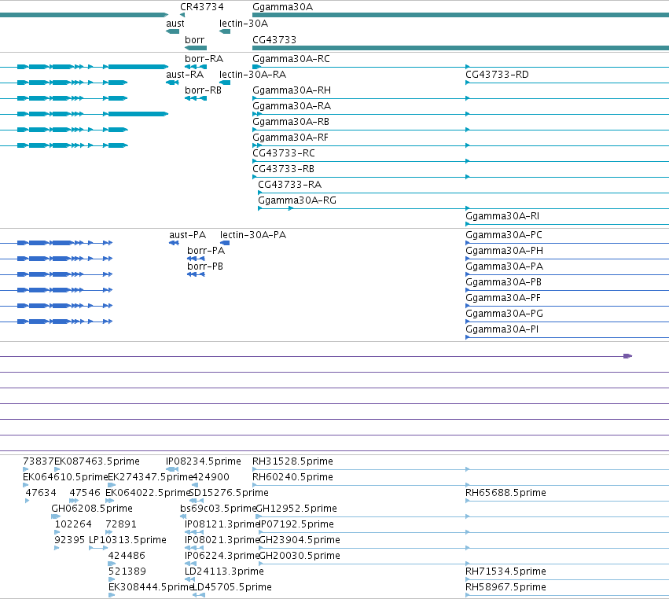
Task: Select EST label 424900
Action: click(211, 477)
